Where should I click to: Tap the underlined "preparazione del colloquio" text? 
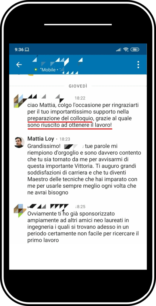pyautogui.click(x=59, y=119)
